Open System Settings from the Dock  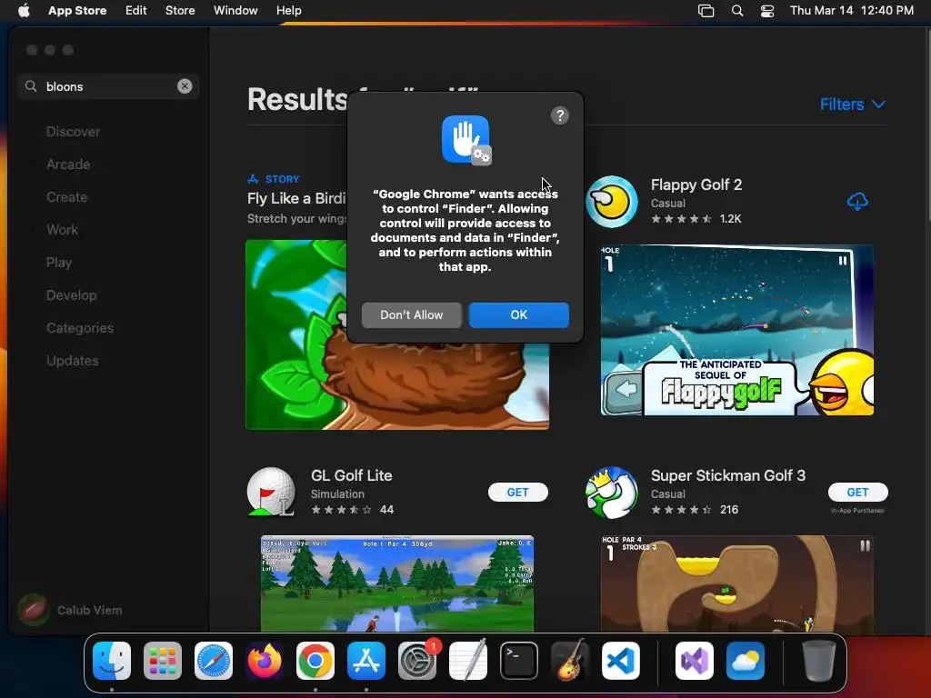pyautogui.click(x=416, y=661)
